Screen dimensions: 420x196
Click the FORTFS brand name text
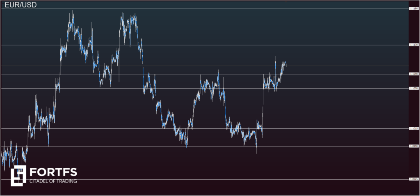tap(53, 172)
